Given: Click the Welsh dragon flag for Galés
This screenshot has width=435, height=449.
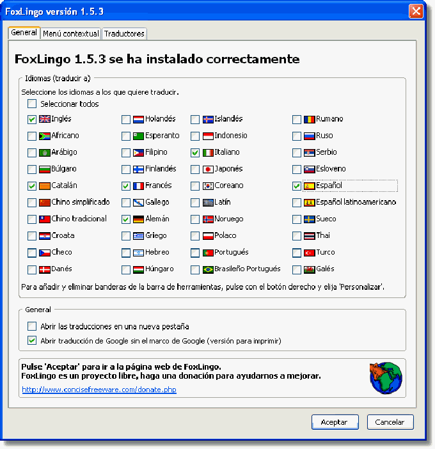Looking at the screenshot, I should click(x=309, y=269).
